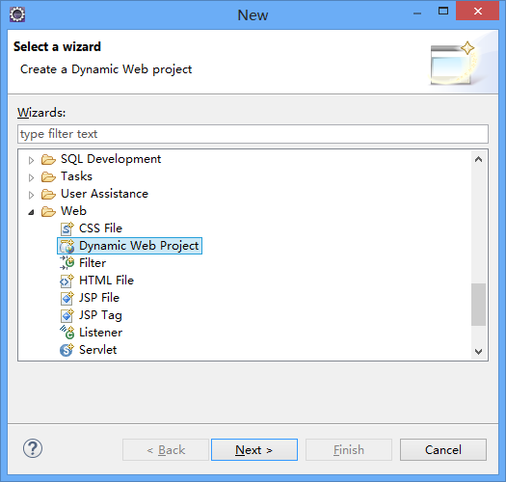
Task: Select the Web folder label
Action: tap(73, 211)
